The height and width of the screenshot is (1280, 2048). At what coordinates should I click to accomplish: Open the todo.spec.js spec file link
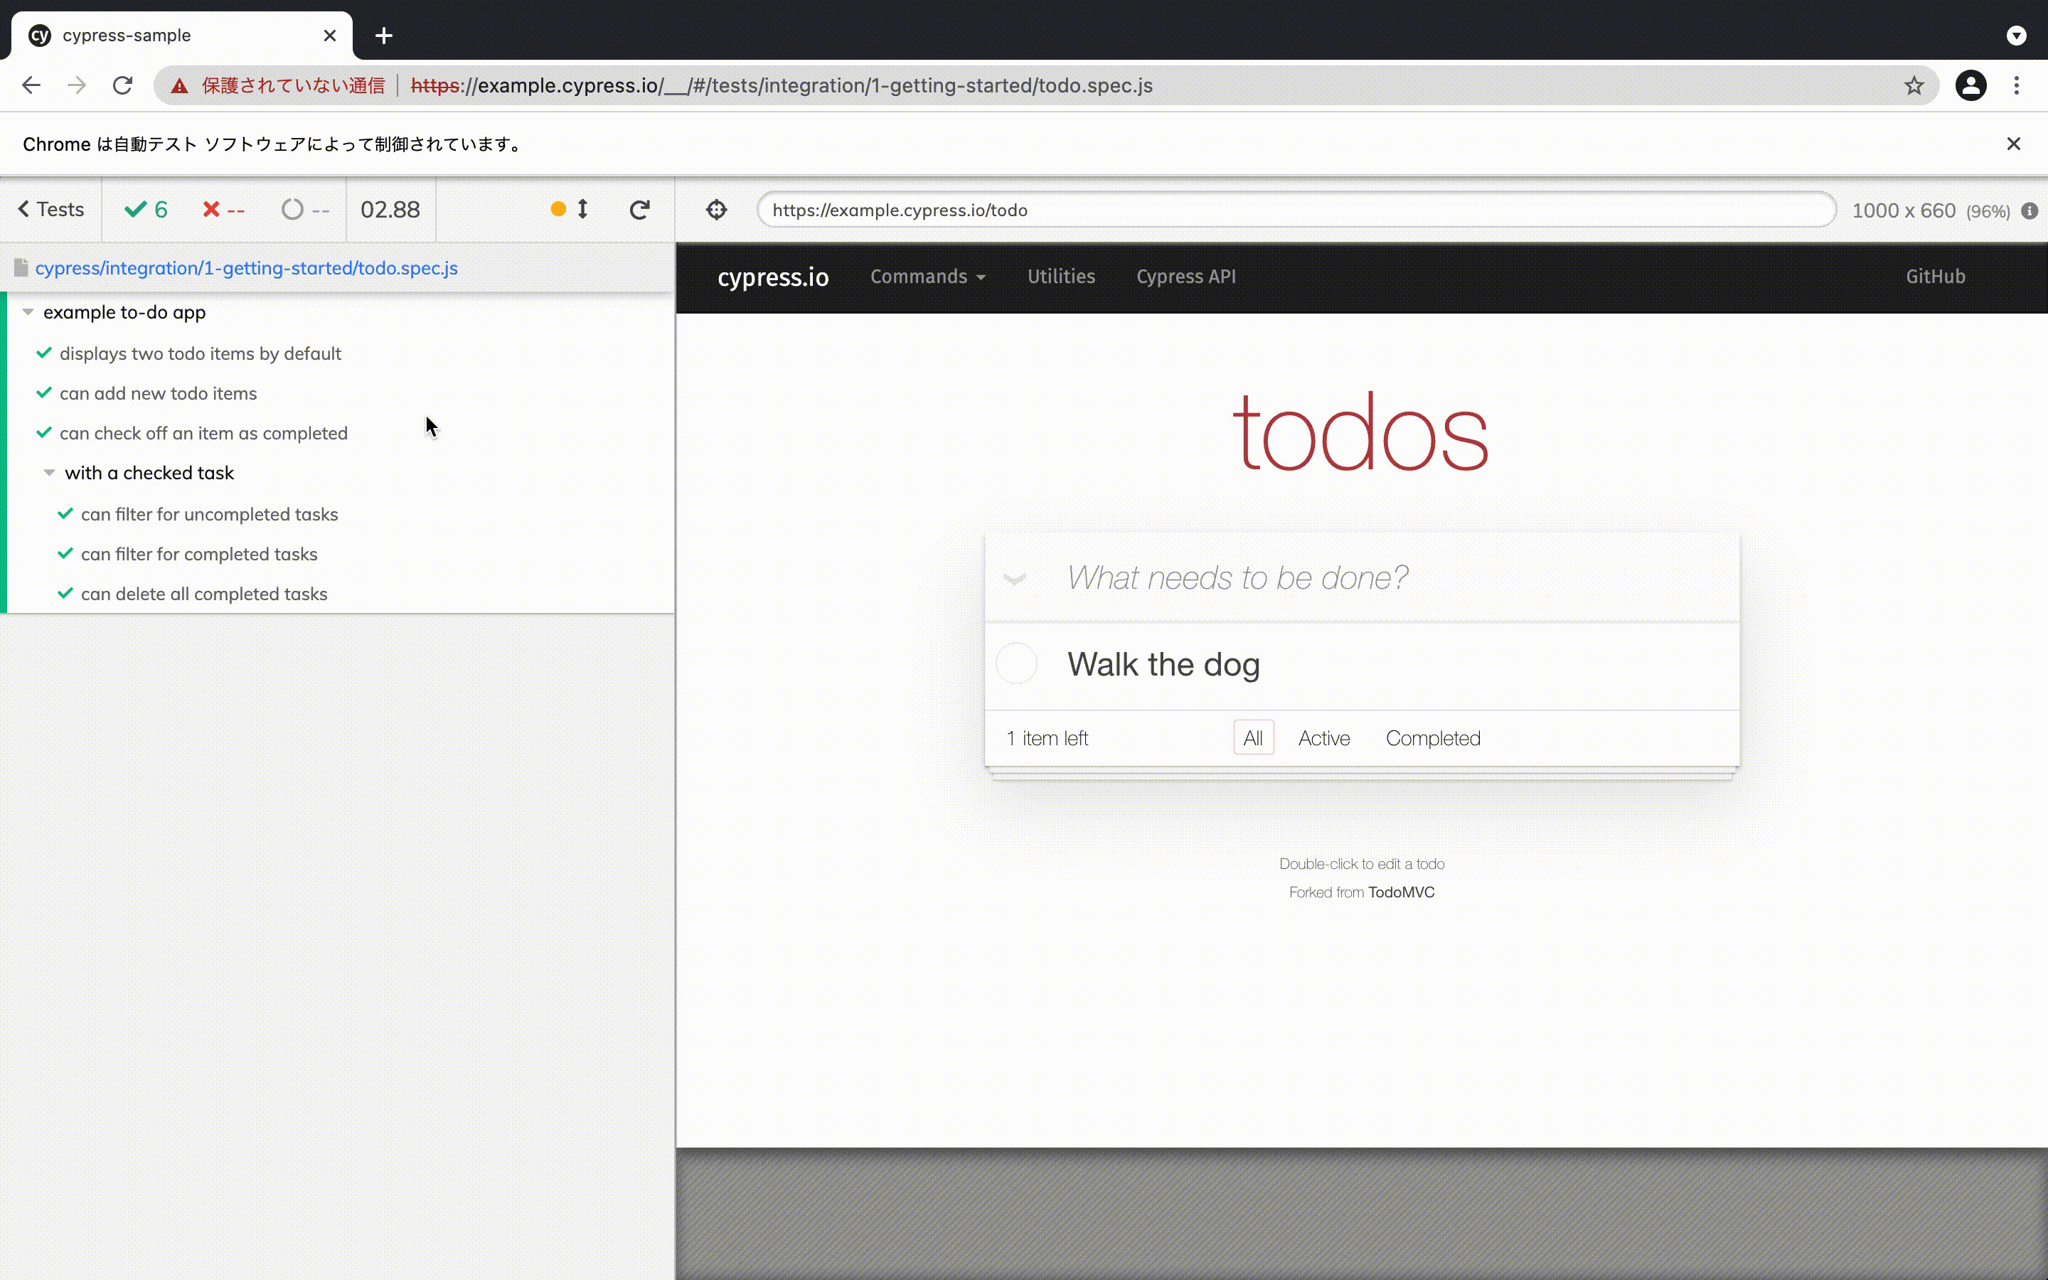[x=246, y=268]
